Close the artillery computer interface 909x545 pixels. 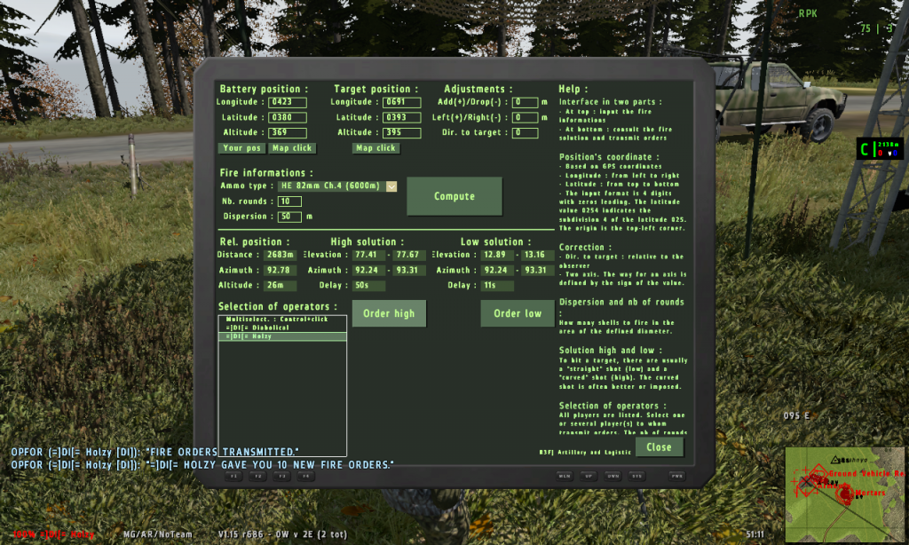pos(660,447)
